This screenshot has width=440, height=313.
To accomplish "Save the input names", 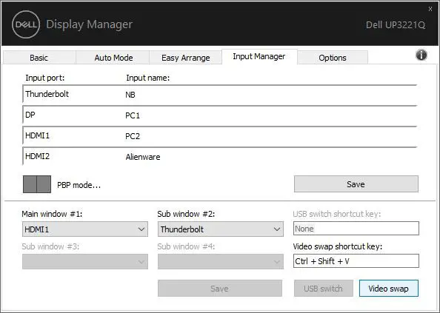I will tap(356, 184).
